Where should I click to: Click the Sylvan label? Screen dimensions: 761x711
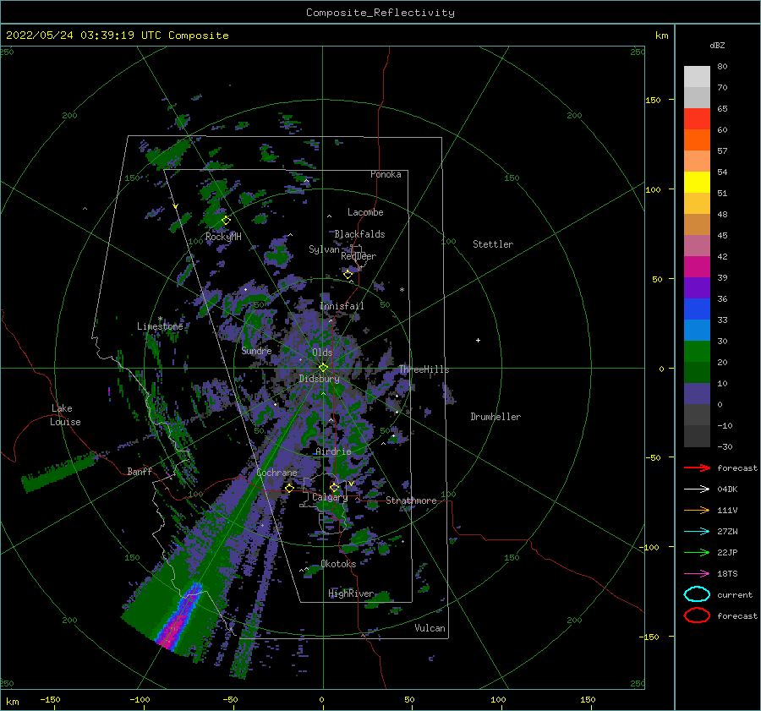324,249
